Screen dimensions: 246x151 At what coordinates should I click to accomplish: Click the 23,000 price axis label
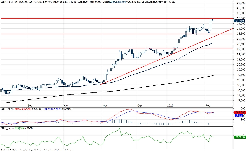pos(241,39)
